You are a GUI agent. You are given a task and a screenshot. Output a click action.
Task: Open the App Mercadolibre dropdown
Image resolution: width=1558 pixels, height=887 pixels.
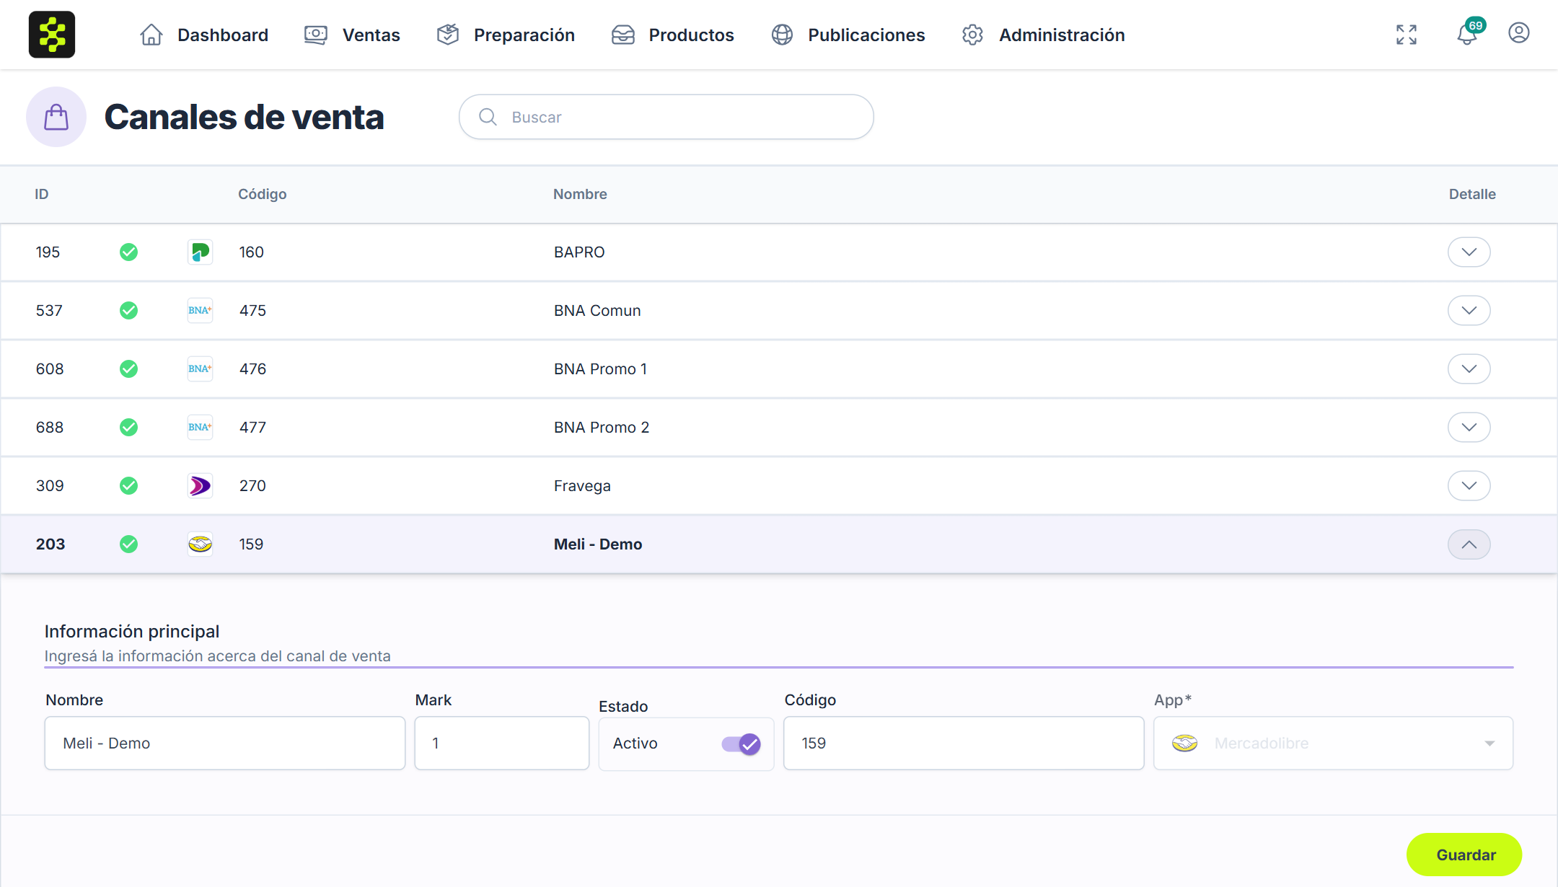pos(1333,743)
